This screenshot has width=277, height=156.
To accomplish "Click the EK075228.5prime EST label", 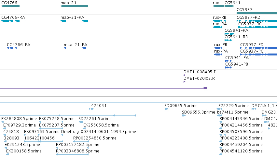I will tap(57, 119).
